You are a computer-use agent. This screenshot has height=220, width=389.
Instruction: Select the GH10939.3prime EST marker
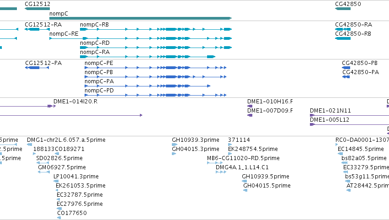(x=175, y=145)
